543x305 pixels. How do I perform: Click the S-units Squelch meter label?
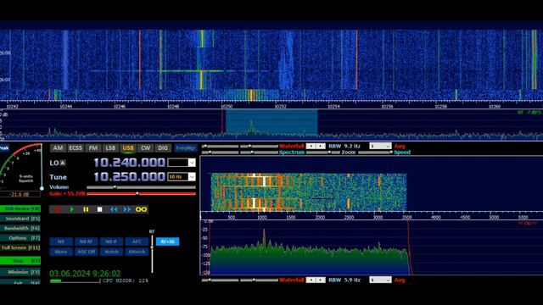(26, 179)
